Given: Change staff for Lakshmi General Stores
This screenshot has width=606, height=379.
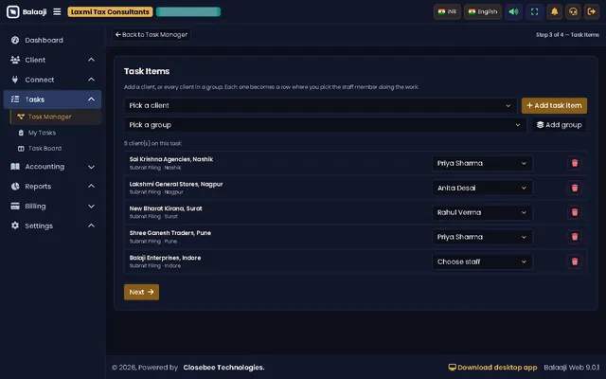Looking at the screenshot, I should click(x=482, y=188).
